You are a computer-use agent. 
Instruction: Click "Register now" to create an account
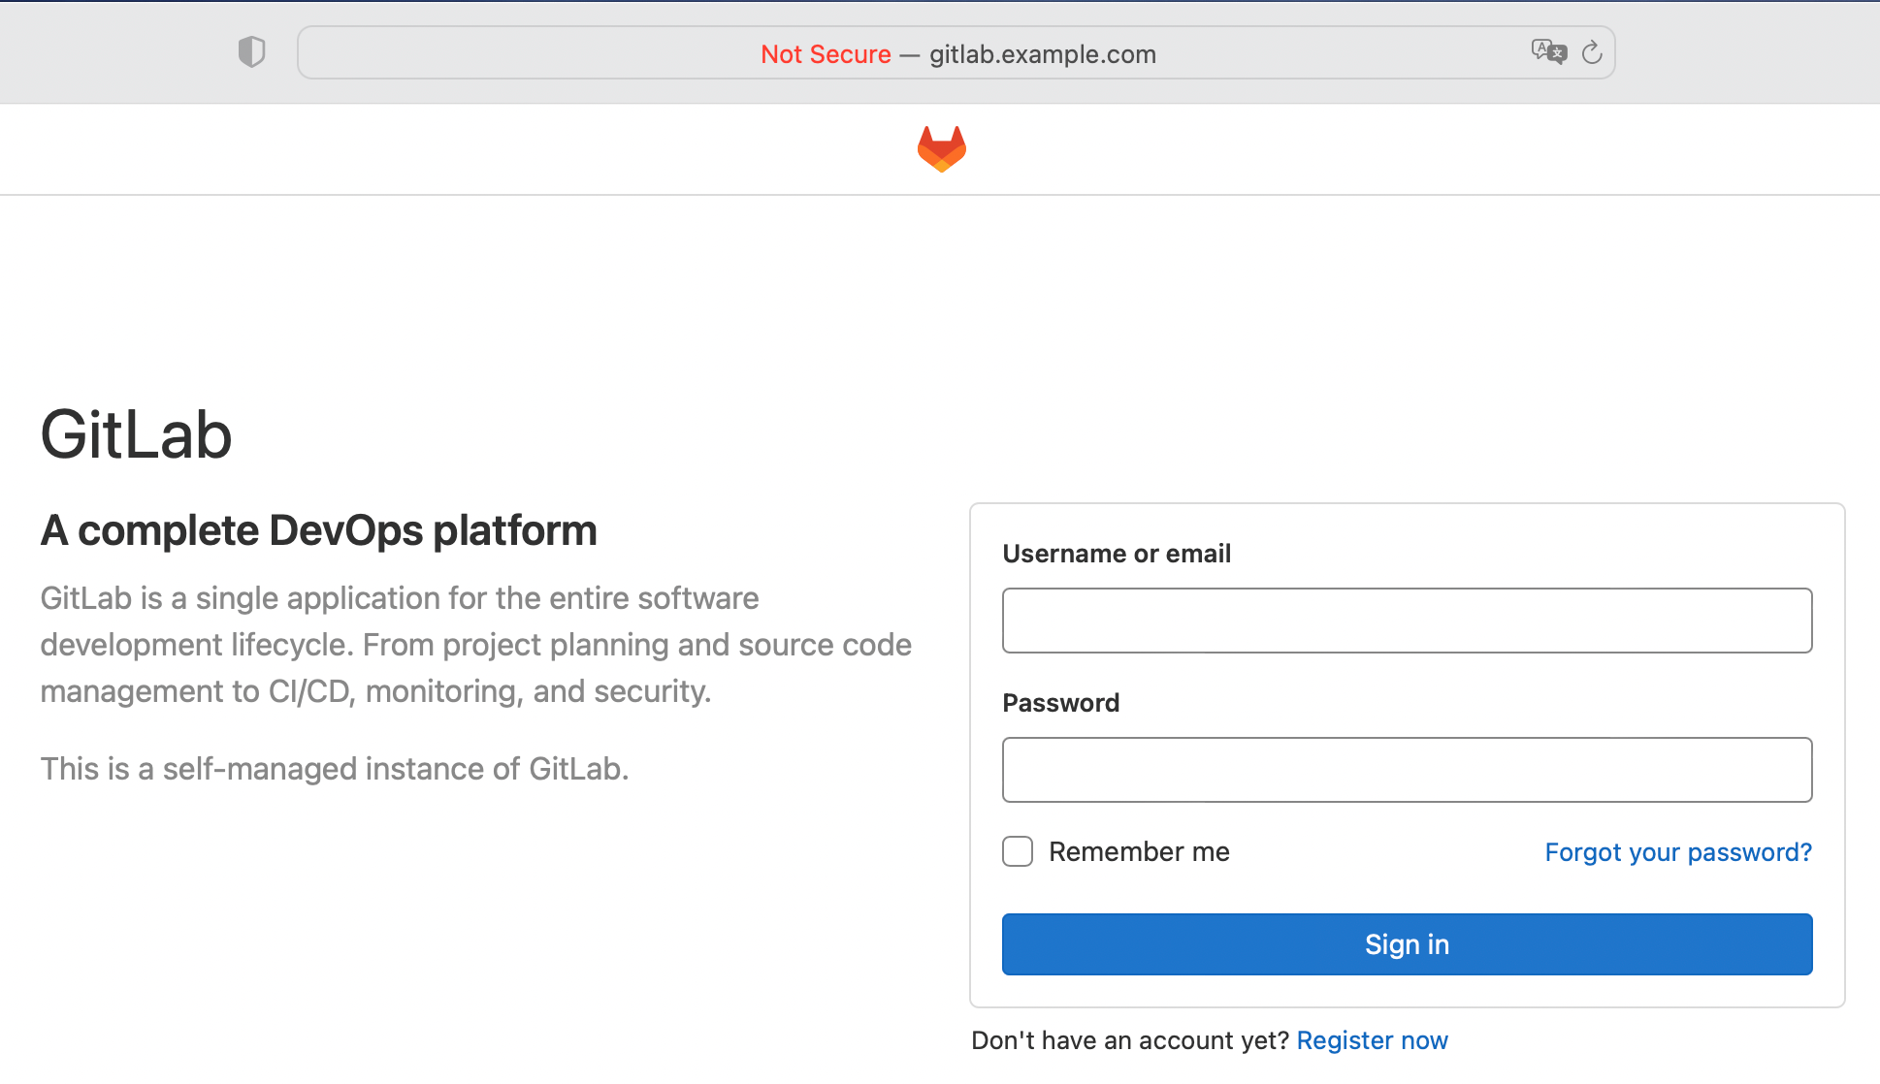pyautogui.click(x=1372, y=1039)
